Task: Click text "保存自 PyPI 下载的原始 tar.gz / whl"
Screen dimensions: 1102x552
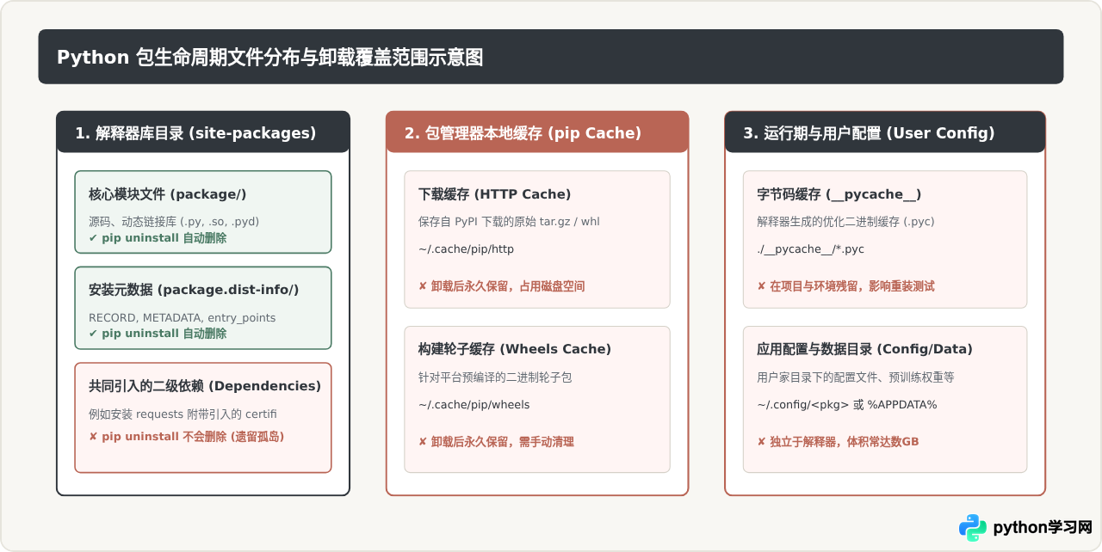Action: coord(509,222)
